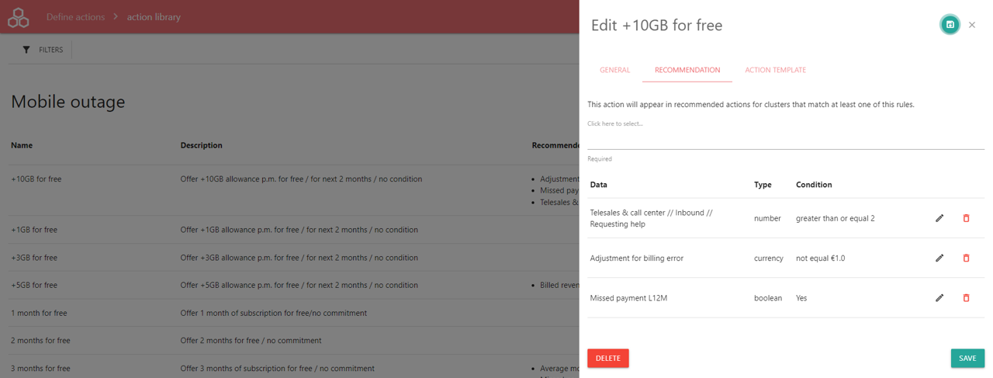Screen dimensions: 993x378
Task: Edit the Missed payment L12M rule
Action: (939, 297)
